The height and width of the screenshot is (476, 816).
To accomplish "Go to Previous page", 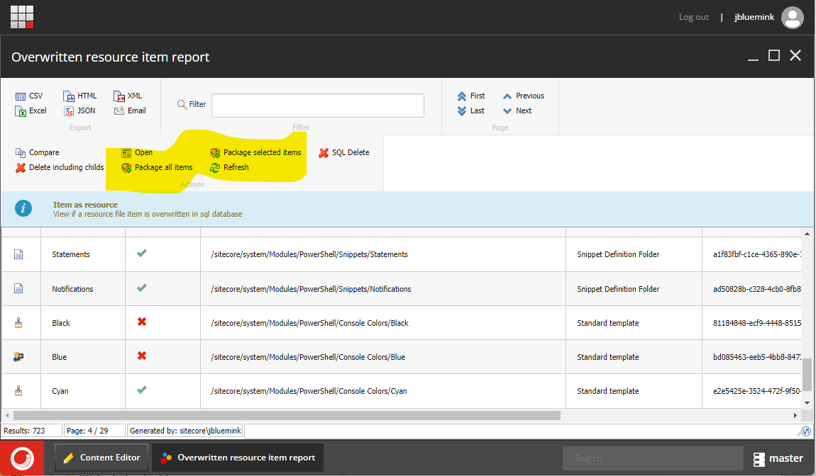I will tap(524, 96).
